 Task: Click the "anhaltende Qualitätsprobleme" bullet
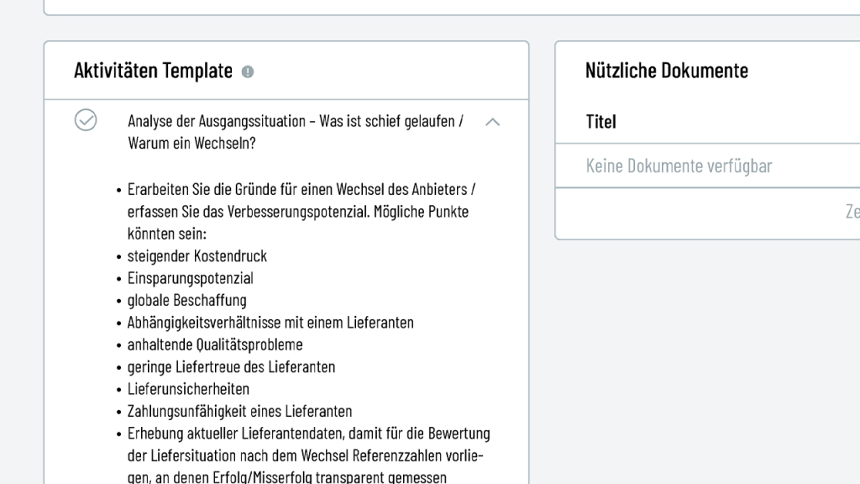tap(213, 345)
